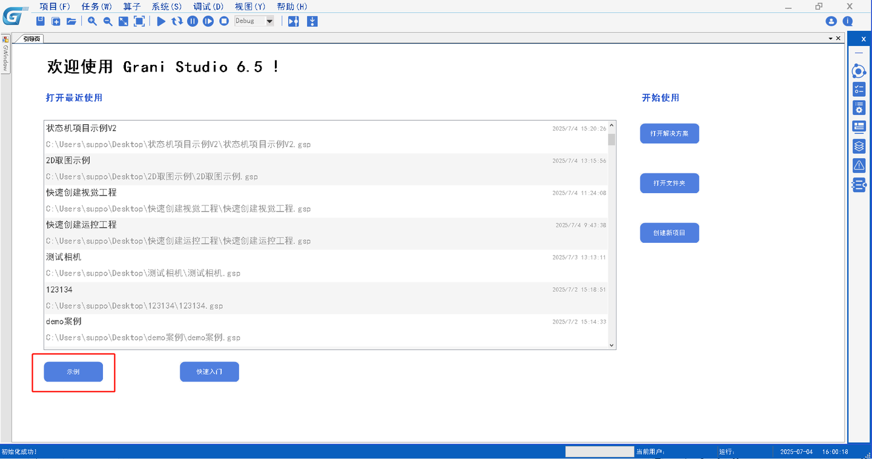The height and width of the screenshot is (459, 872).
Task: Open the list-with-gear sidebar icon
Action: (x=859, y=108)
